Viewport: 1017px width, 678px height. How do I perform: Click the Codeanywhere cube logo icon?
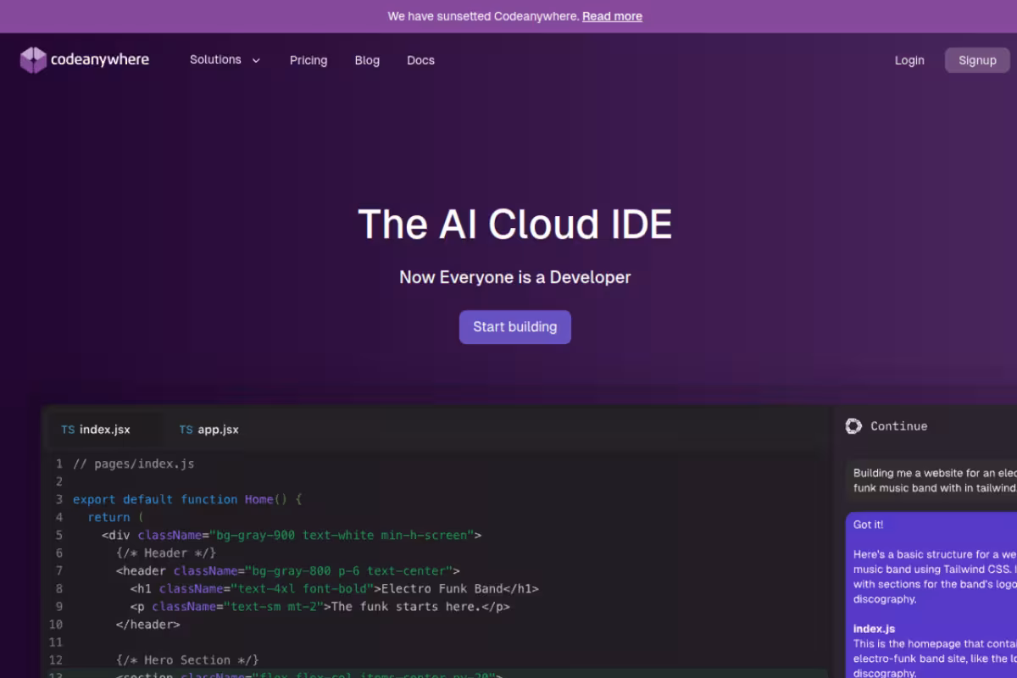point(33,60)
